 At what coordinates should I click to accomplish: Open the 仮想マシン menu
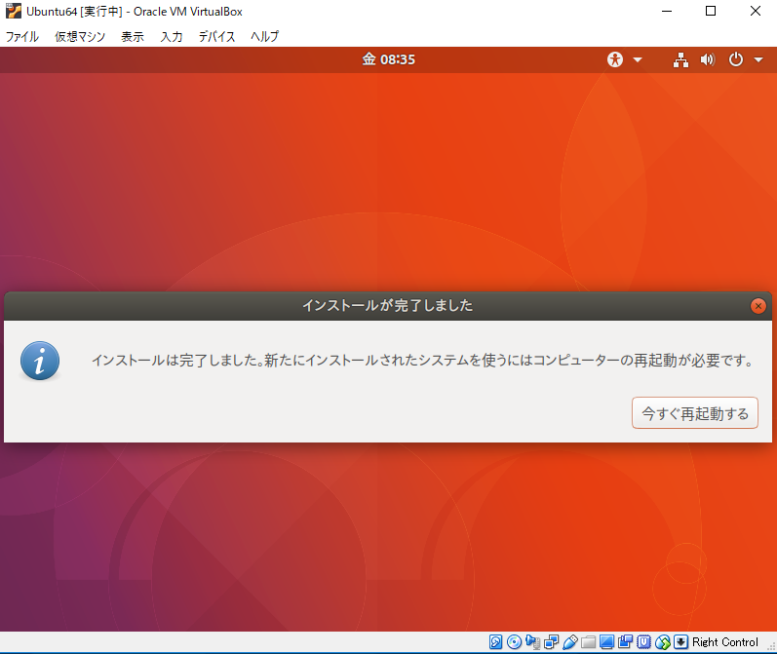coord(80,37)
